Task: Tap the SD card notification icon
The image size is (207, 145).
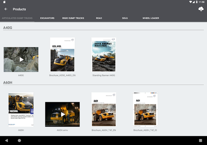Action: click(x=4, y=2)
